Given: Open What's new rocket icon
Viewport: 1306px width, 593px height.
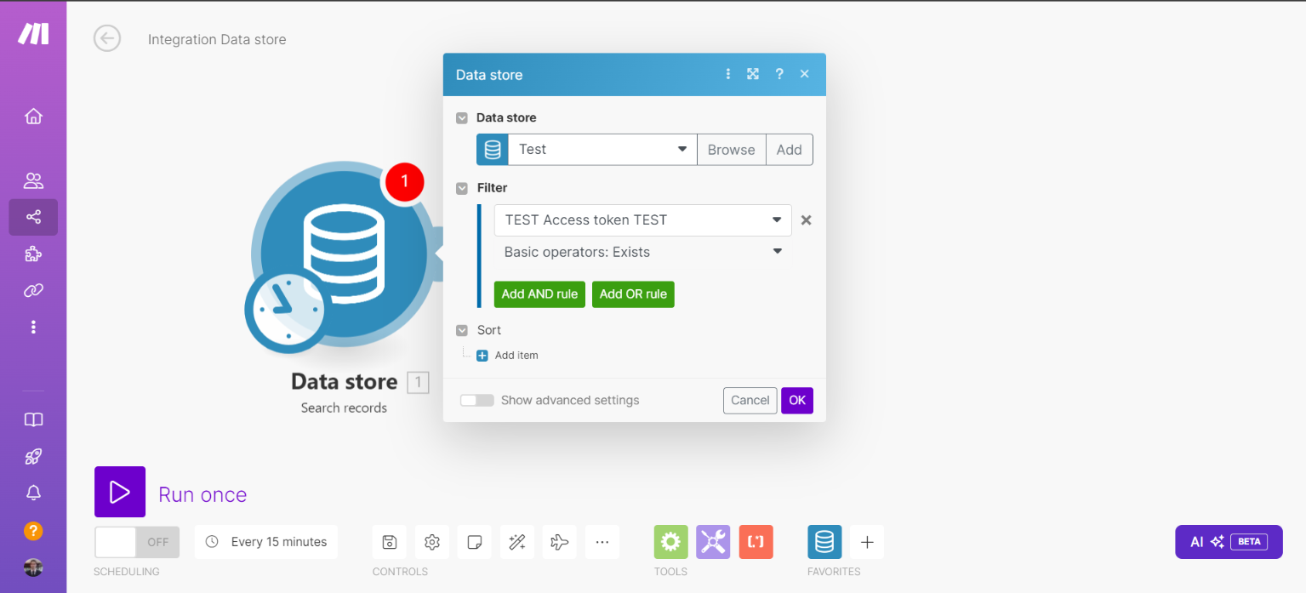Looking at the screenshot, I should click(x=33, y=457).
